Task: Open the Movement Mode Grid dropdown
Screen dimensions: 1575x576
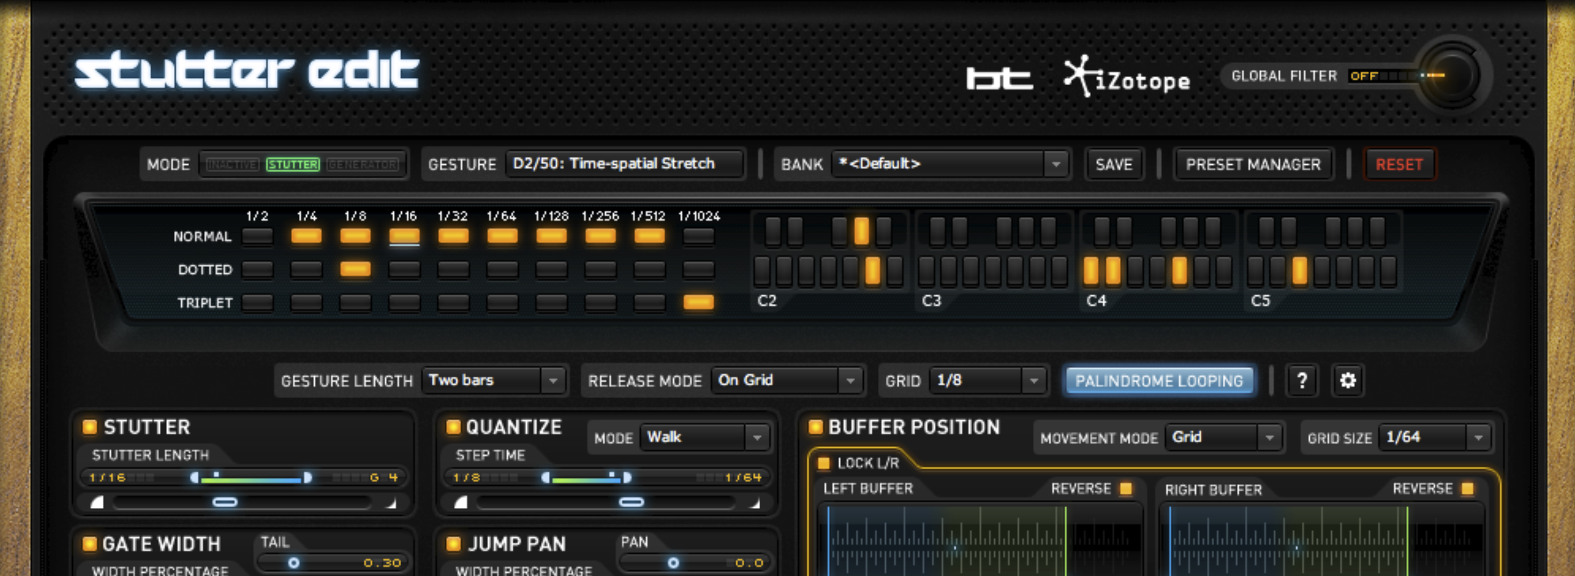Action: 1223,437
